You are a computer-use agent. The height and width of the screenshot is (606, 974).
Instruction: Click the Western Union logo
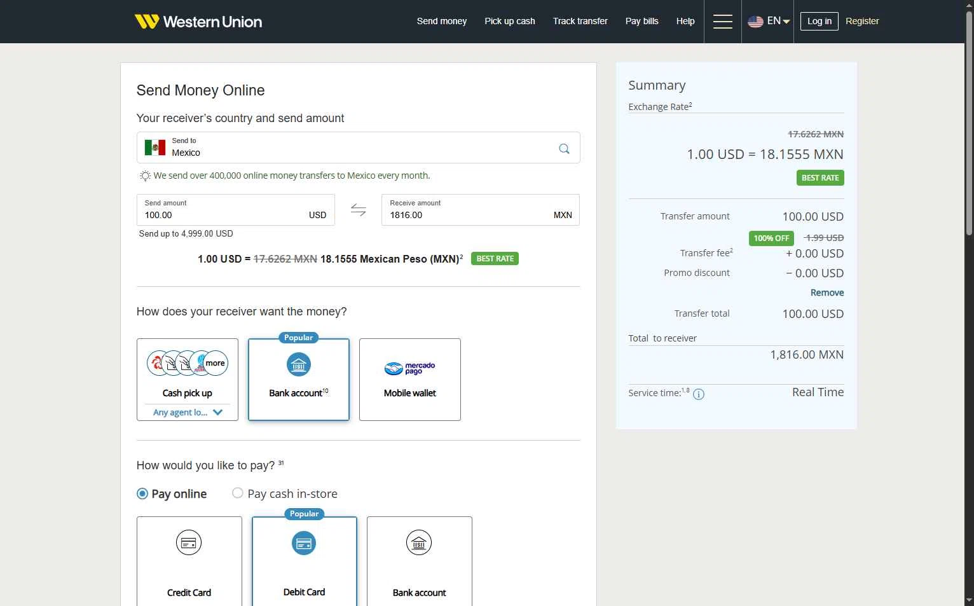[x=198, y=22]
